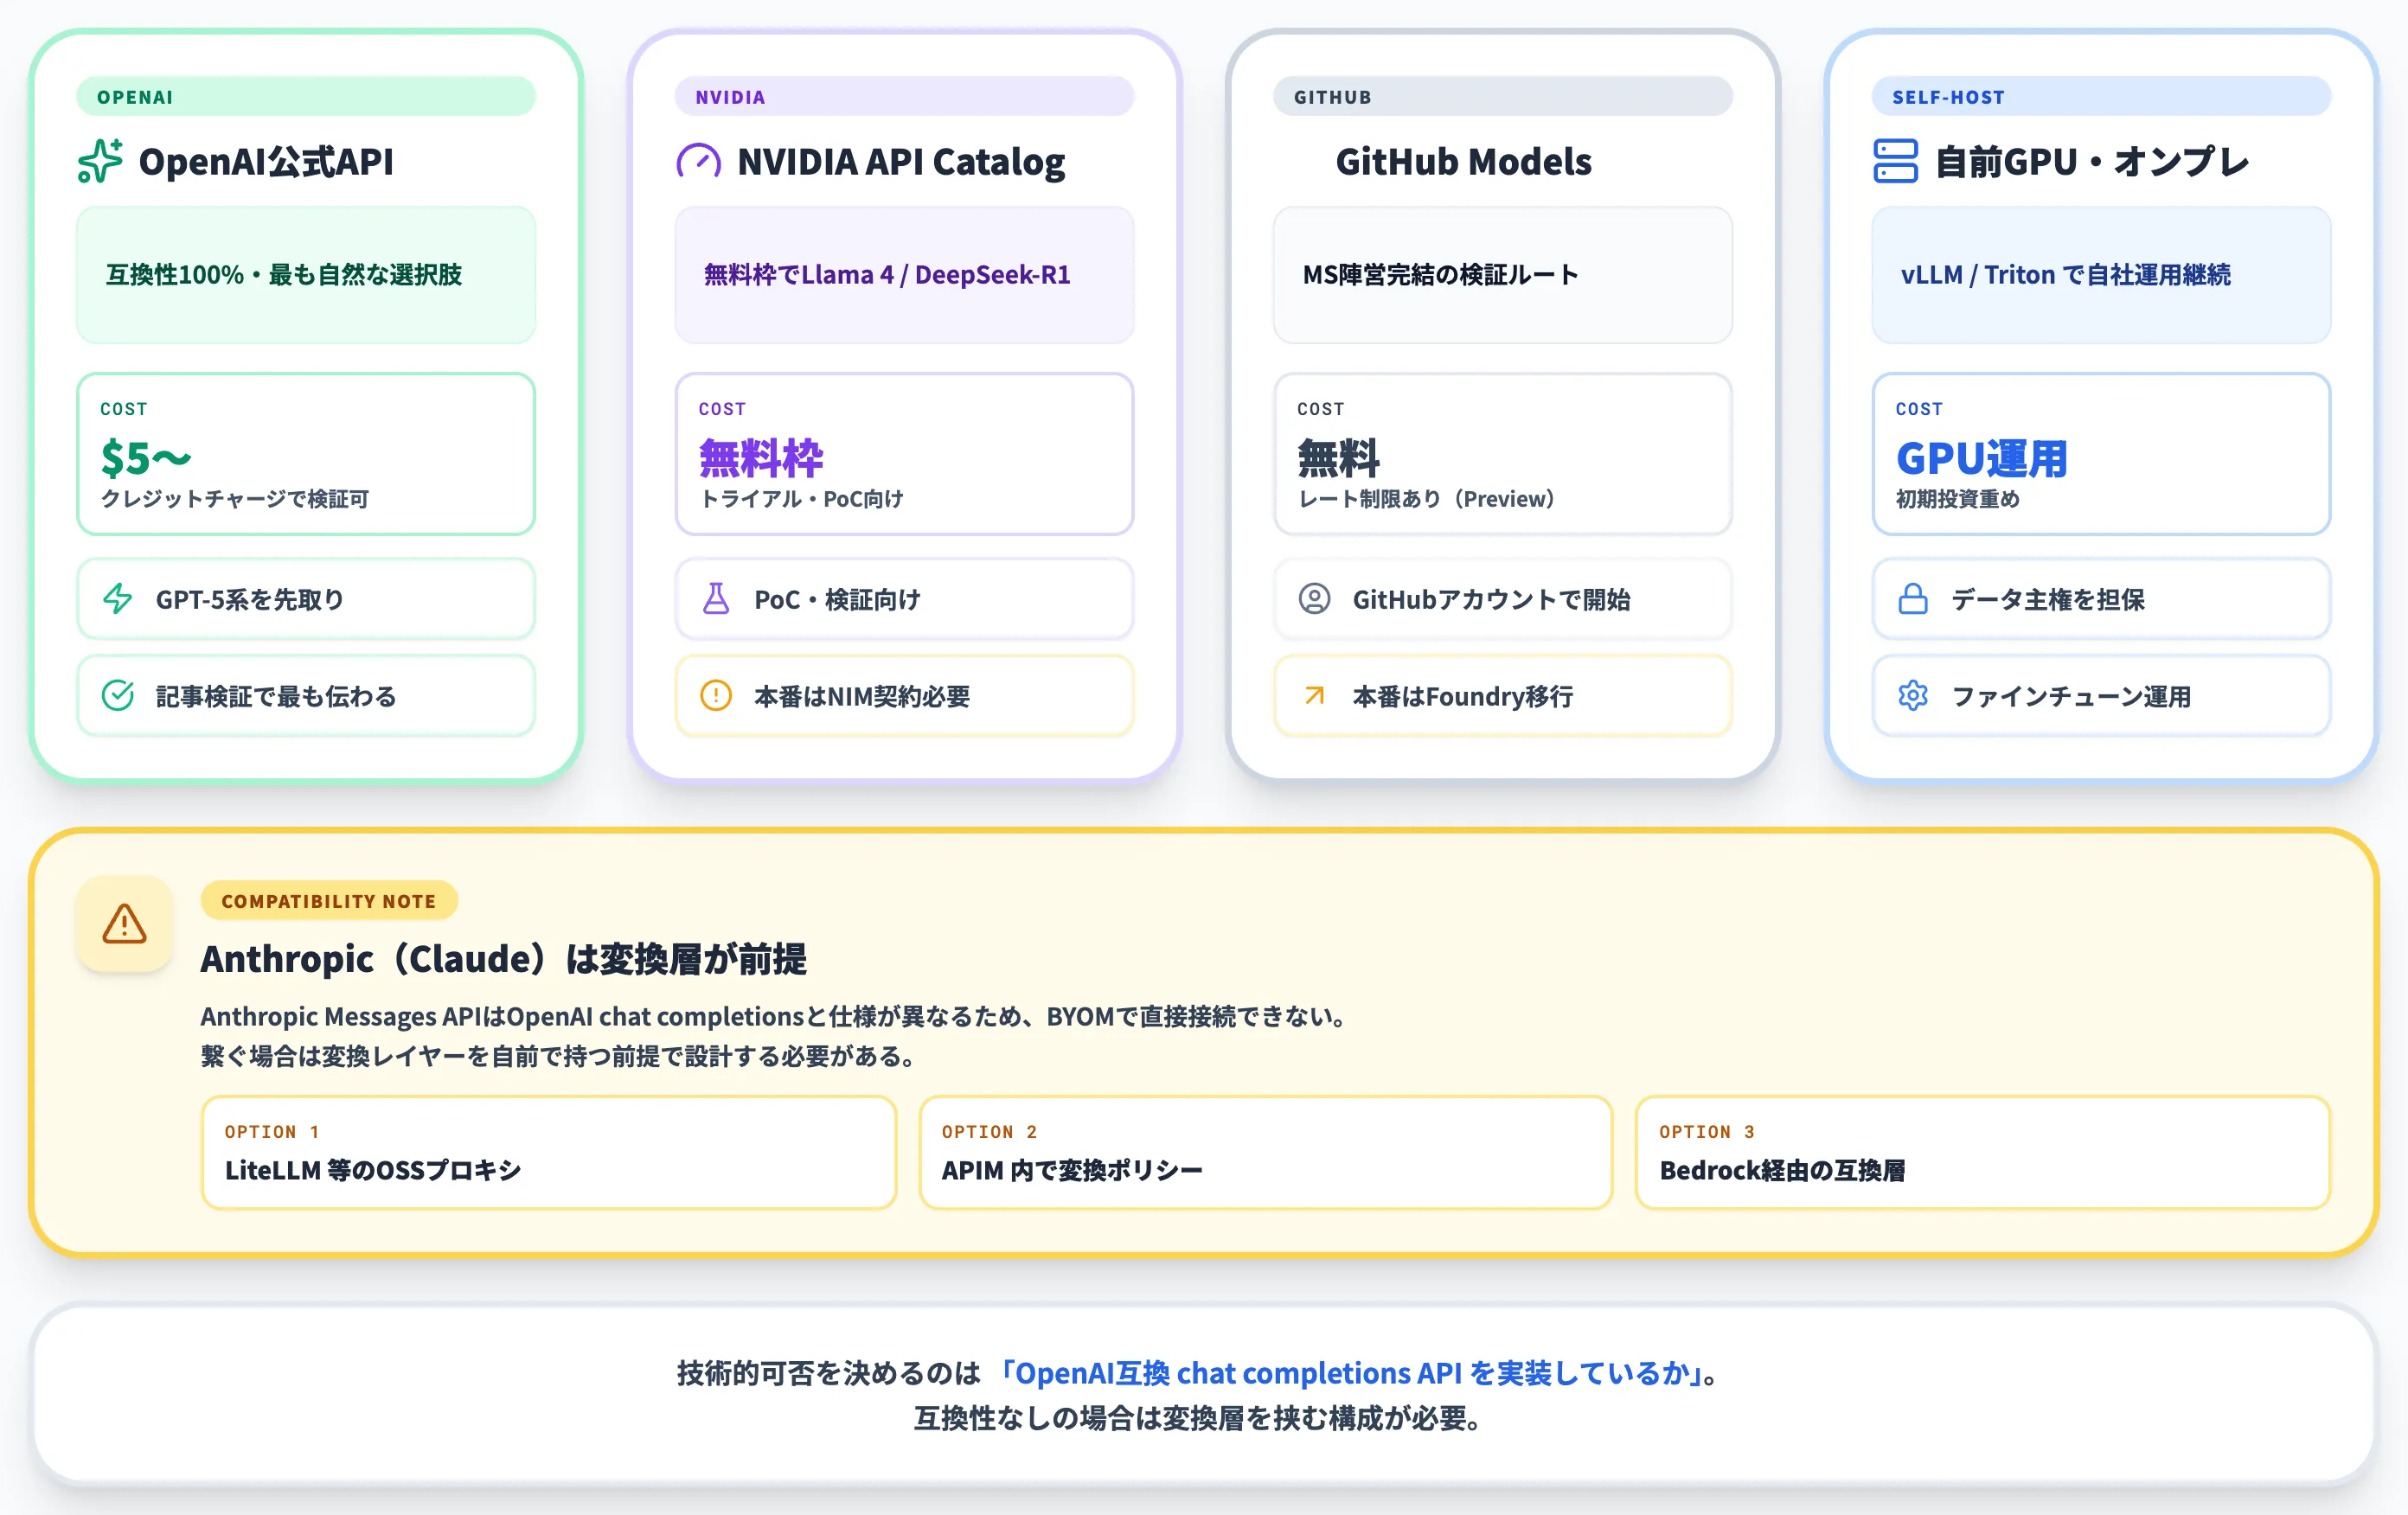This screenshot has height=1515, width=2408.
Task: Click the COMPATIBILITY NOTE badge
Action: pos(329,901)
